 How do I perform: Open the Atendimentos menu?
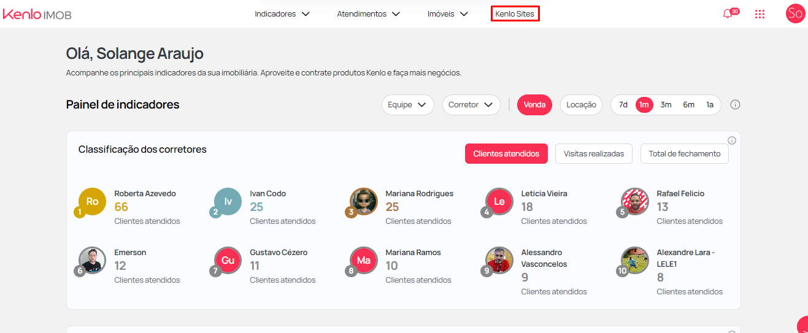(x=368, y=13)
